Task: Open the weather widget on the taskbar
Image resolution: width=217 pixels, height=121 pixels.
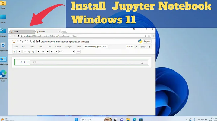Action: tap(8, 119)
